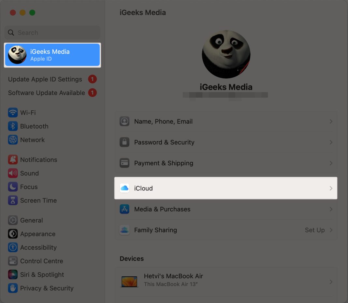The width and height of the screenshot is (348, 303).
Task: Open Sound settings via speaker icon
Action: [x=12, y=173]
